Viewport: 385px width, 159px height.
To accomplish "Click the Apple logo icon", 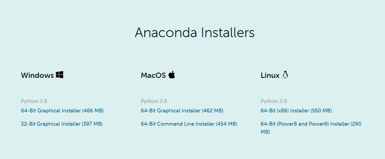I will pos(172,75).
